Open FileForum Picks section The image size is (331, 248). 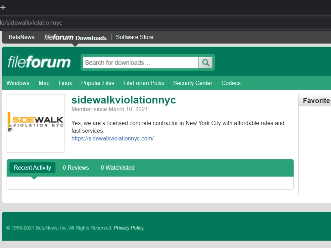(144, 83)
